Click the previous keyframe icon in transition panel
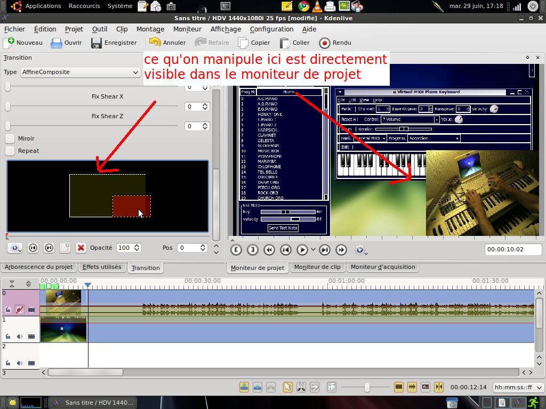Screen dimensions: 546x409 coord(33,248)
